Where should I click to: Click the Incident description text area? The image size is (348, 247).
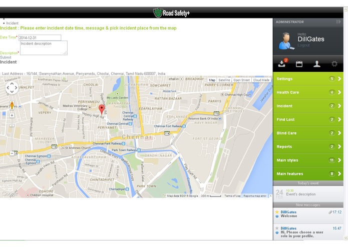tap(44, 47)
